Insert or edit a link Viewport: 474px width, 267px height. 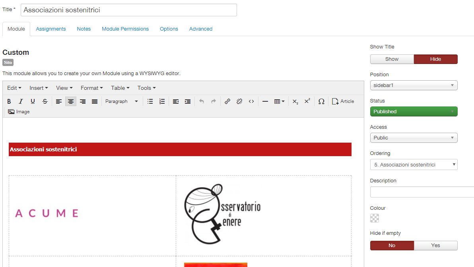pos(227,101)
